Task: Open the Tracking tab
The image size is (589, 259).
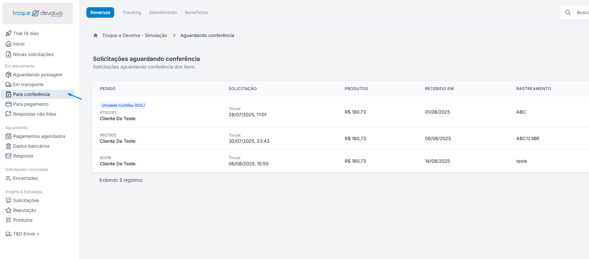Action: (x=132, y=12)
